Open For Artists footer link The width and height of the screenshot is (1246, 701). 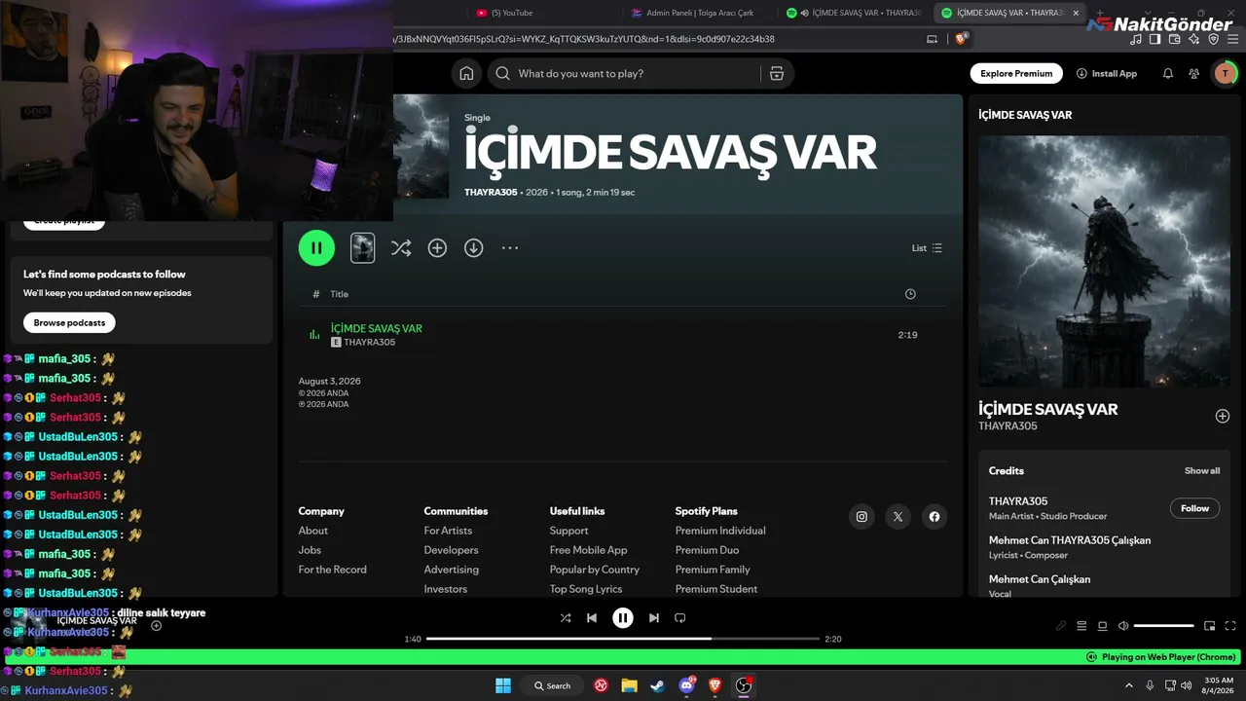pos(448,531)
